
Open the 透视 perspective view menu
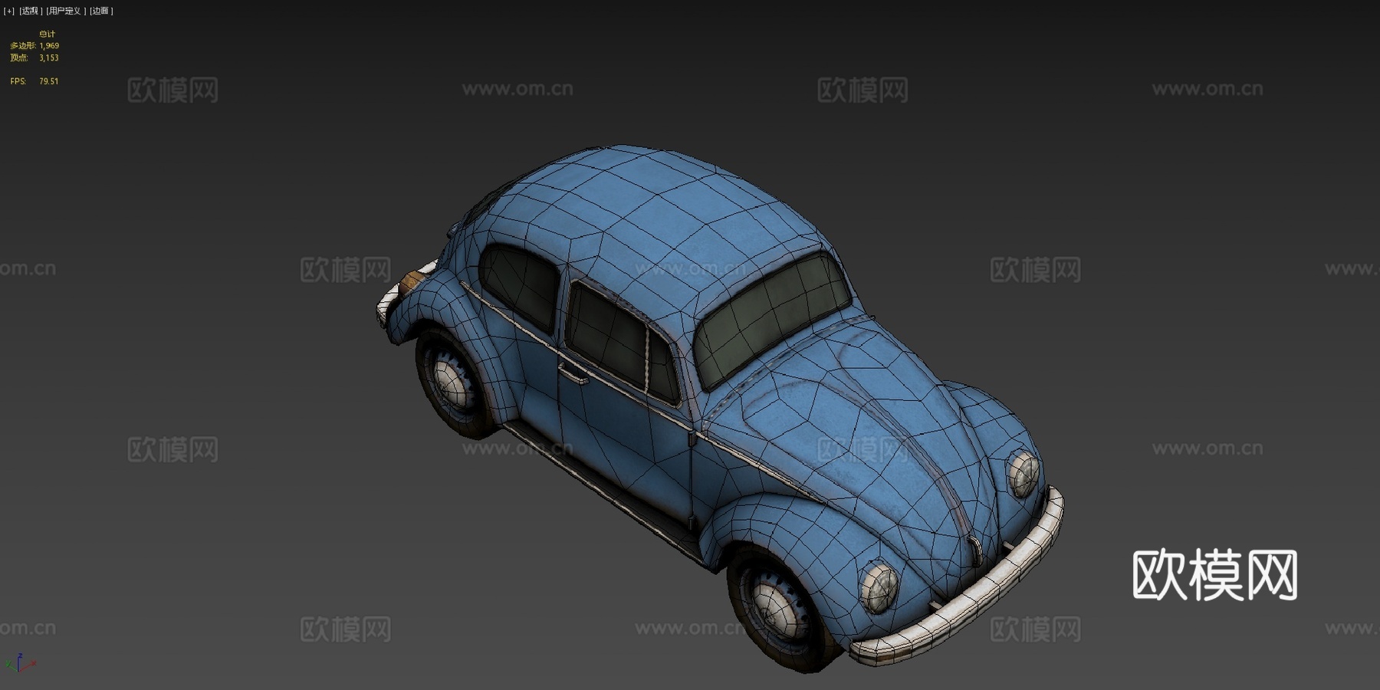pos(30,11)
